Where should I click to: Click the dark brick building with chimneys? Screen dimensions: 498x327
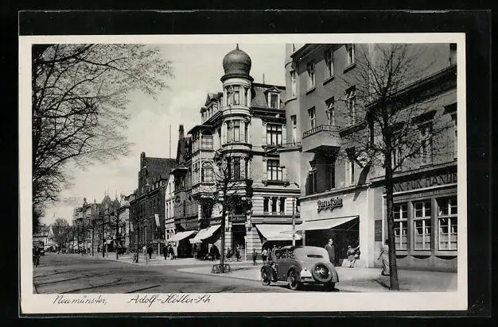[151, 194]
